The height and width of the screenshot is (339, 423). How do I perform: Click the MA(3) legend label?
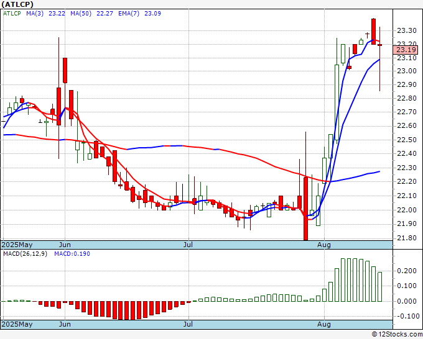[x=35, y=14]
